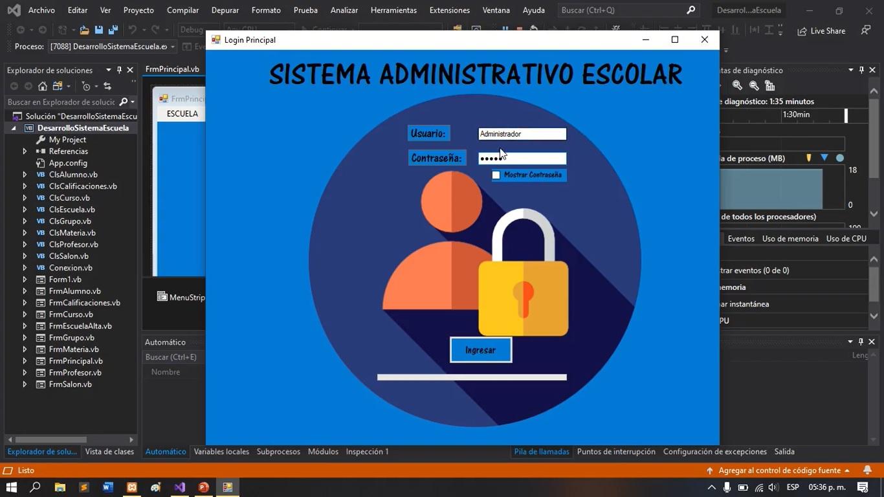Screen dimensions: 884x497
Task: Check the Mostrar Contraseña checkbox
Action: [x=496, y=175]
